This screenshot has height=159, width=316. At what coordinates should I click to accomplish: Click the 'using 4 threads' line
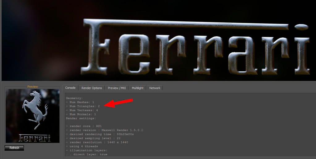pos(82,146)
